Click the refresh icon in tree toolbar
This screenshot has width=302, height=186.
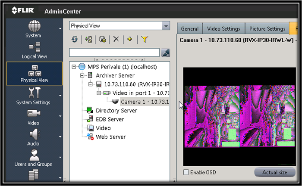coord(75,39)
